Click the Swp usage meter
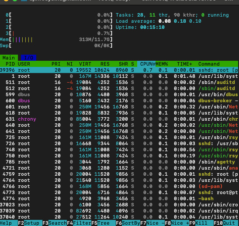Viewport: 239px width, 226px height. (x=56, y=45)
